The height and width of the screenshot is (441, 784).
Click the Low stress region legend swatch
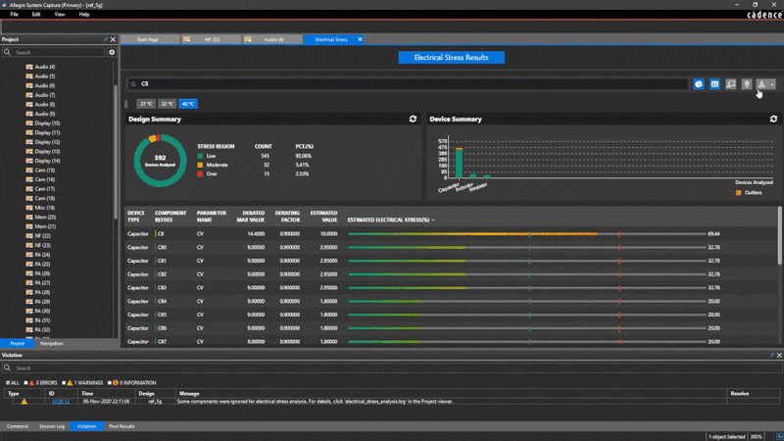[200, 156]
